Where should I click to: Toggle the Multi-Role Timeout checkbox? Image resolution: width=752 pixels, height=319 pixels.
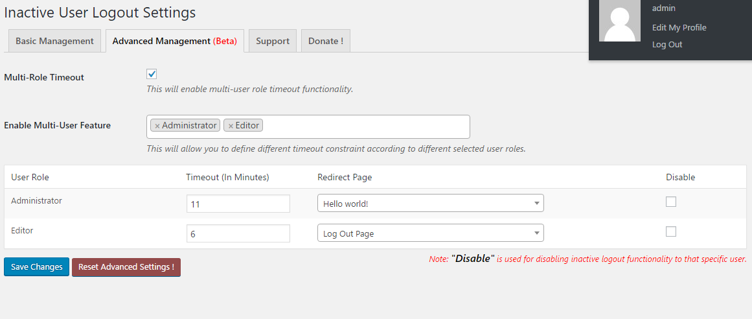(152, 74)
